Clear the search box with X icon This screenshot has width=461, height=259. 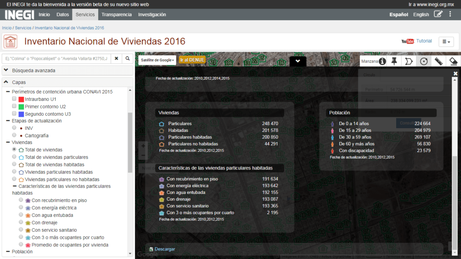click(116, 58)
